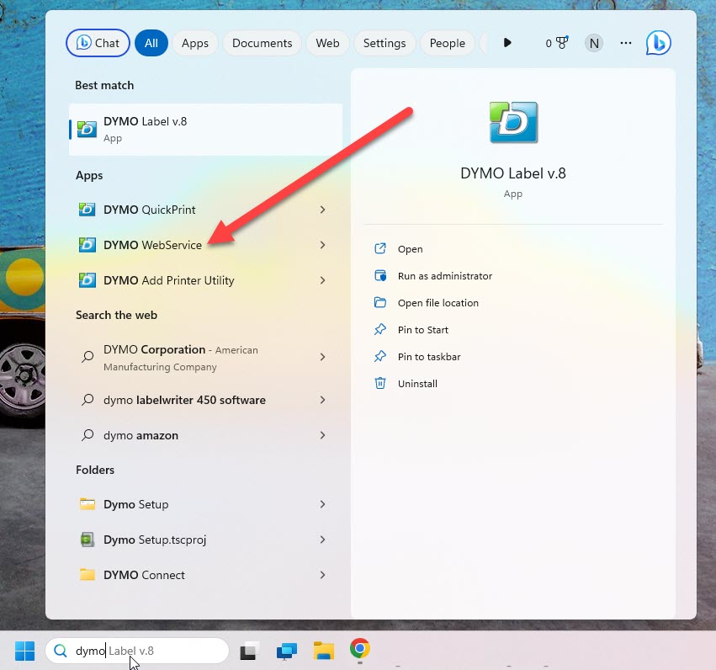Uninstall DYMO Label v.8
Screen dimensions: 716x670
(x=417, y=384)
